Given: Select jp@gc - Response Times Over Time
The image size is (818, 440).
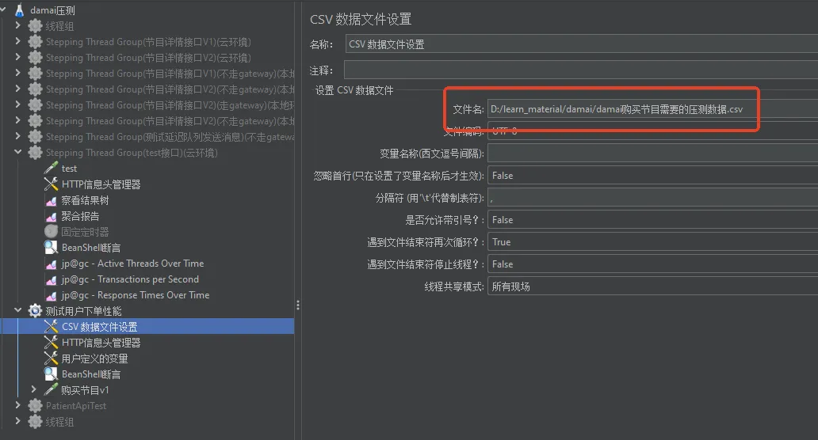Looking at the screenshot, I should tap(136, 295).
